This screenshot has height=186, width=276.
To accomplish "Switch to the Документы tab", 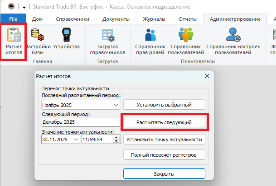I will pyautogui.click(x=116, y=19).
